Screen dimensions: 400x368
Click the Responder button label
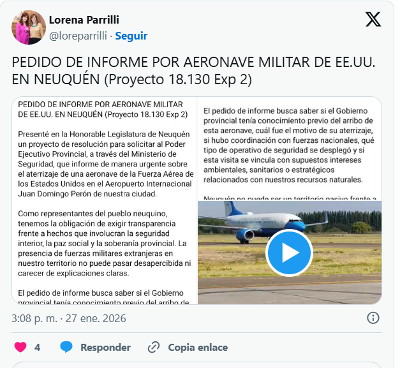pos(106,348)
